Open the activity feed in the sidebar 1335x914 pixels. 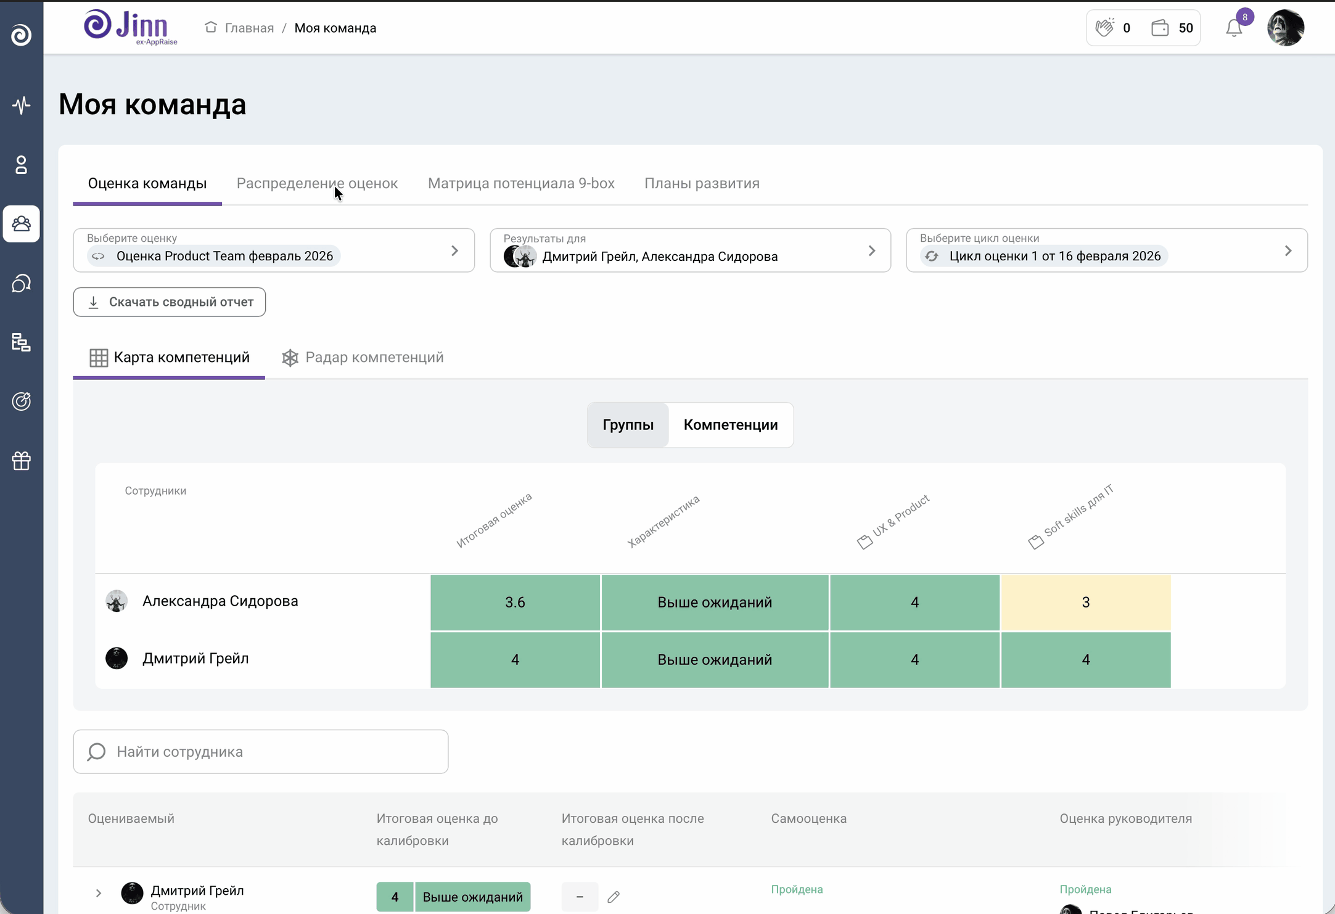pos(22,105)
